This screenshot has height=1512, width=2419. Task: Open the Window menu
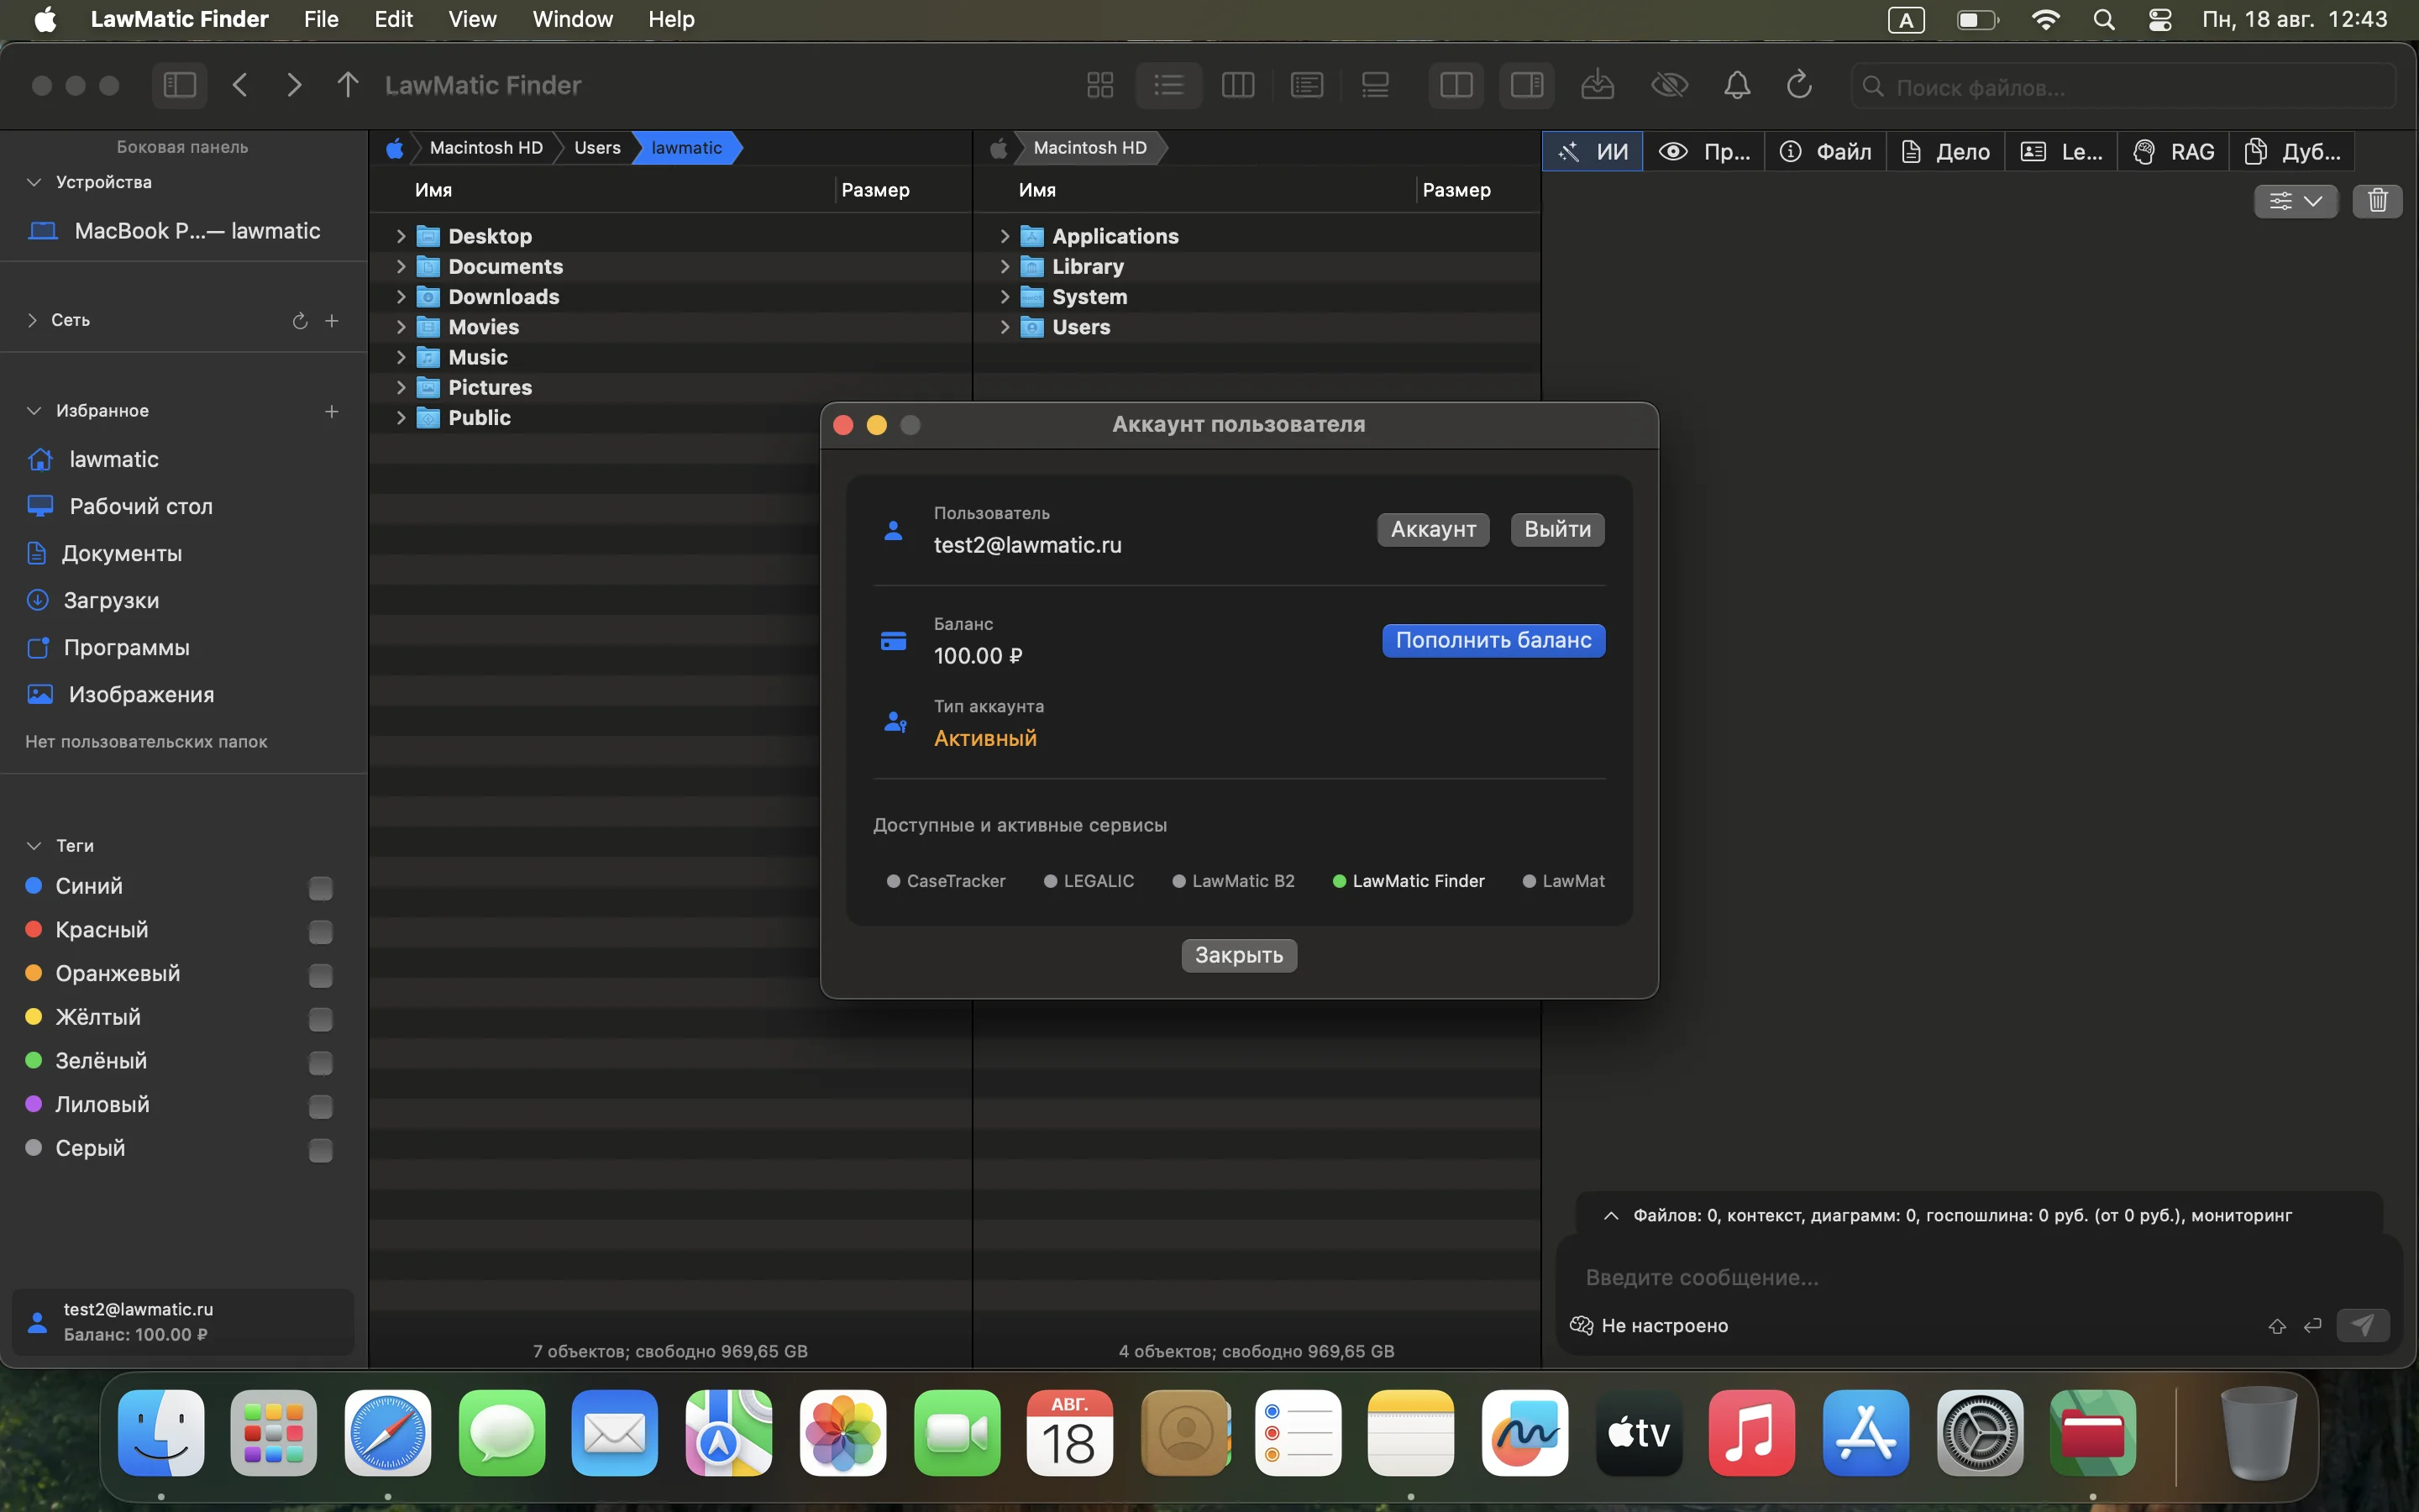[x=573, y=19]
